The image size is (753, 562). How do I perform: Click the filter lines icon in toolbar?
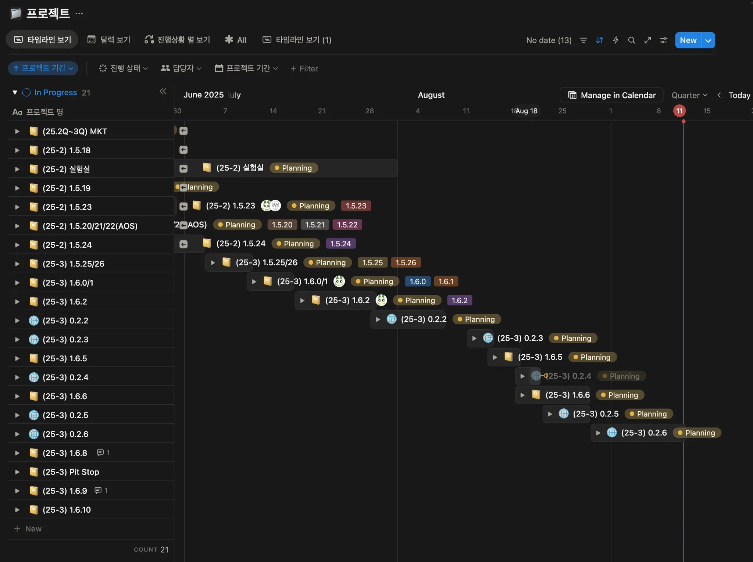[583, 40]
